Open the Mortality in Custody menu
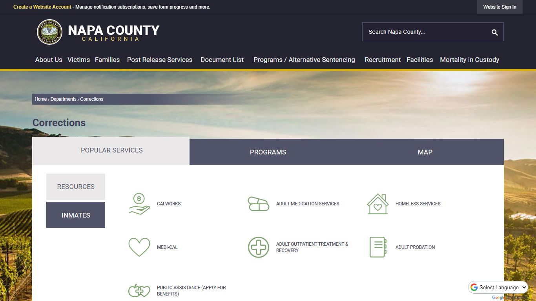 click(470, 60)
